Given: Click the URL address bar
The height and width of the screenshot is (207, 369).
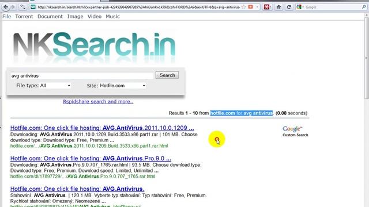Looking at the screenshot, I should [138, 7].
